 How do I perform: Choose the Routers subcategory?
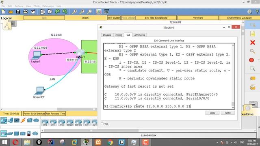tap(4, 133)
